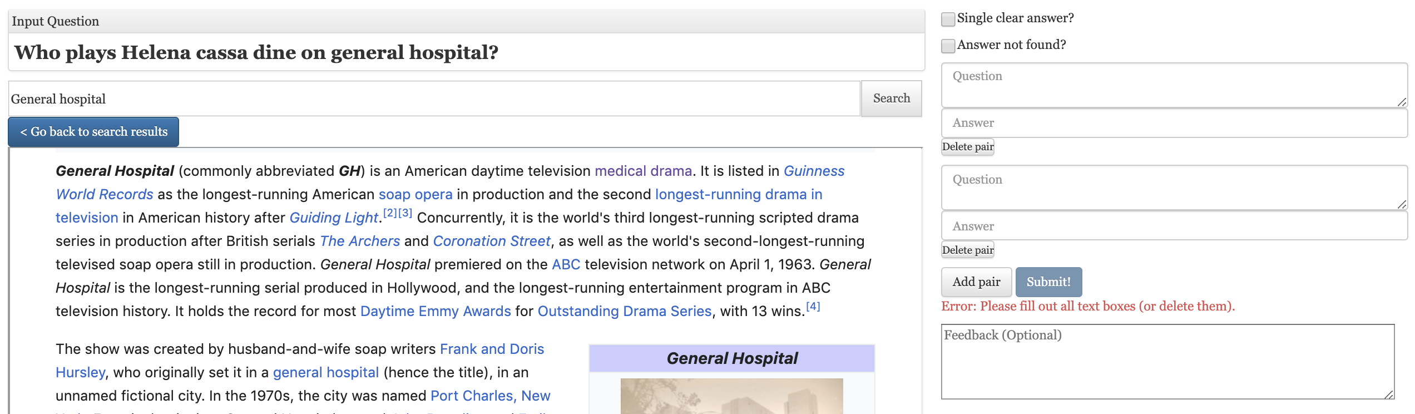Click the 'Input Question' header label

[x=56, y=21]
